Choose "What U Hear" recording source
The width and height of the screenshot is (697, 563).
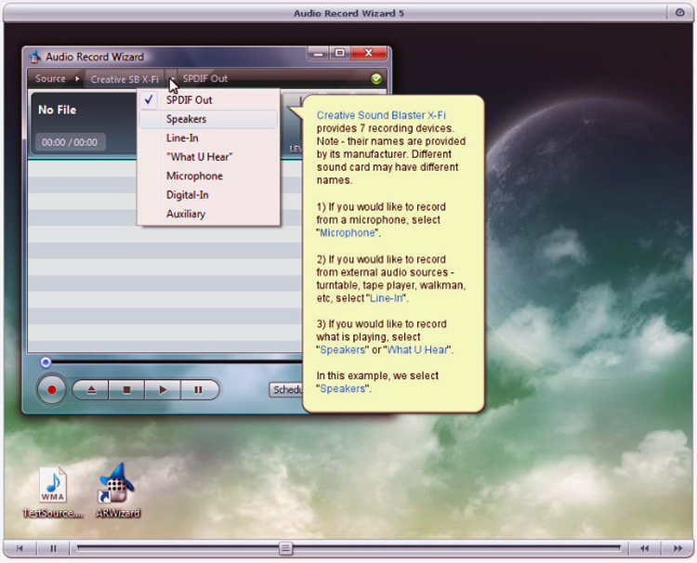tap(208, 157)
